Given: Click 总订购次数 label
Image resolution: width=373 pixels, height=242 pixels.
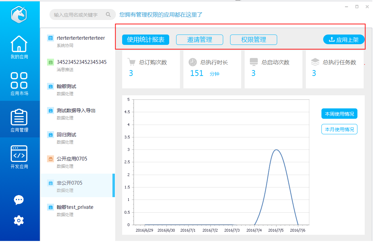Looking at the screenshot, I should click(153, 62).
